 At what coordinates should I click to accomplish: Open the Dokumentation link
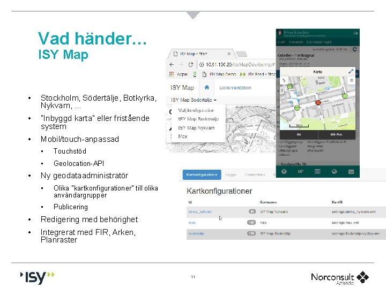pyautogui.click(x=235, y=88)
